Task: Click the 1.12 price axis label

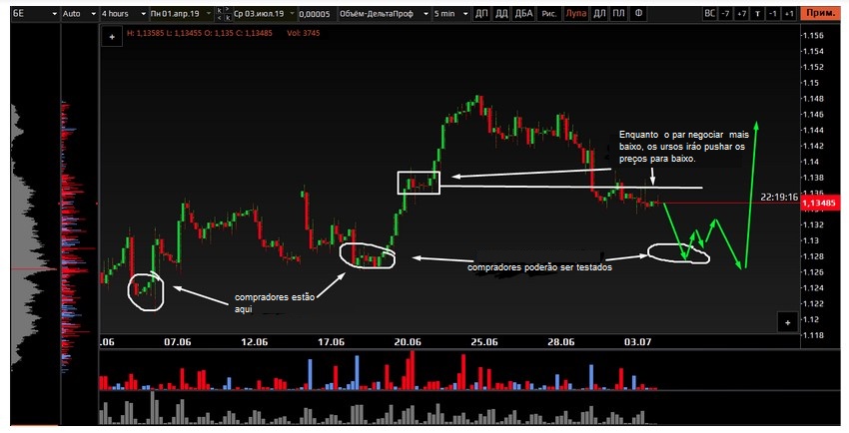Action: point(811,319)
